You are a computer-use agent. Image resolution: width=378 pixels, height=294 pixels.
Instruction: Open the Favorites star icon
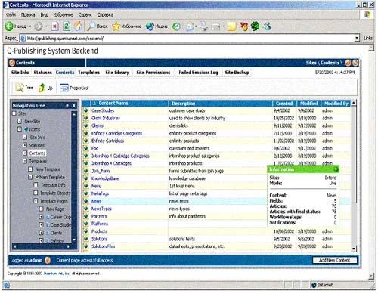coord(116,26)
